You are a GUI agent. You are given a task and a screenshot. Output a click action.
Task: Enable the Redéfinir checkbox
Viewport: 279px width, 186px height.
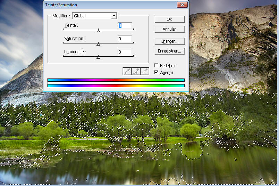coord(156,65)
